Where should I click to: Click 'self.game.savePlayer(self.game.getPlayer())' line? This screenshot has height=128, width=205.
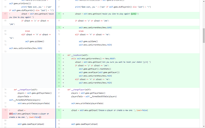coord(99,72)
